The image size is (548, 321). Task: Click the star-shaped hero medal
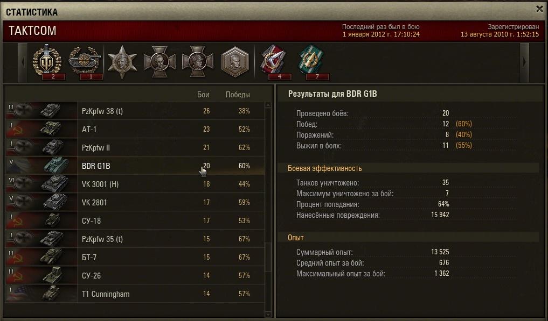coord(122,62)
